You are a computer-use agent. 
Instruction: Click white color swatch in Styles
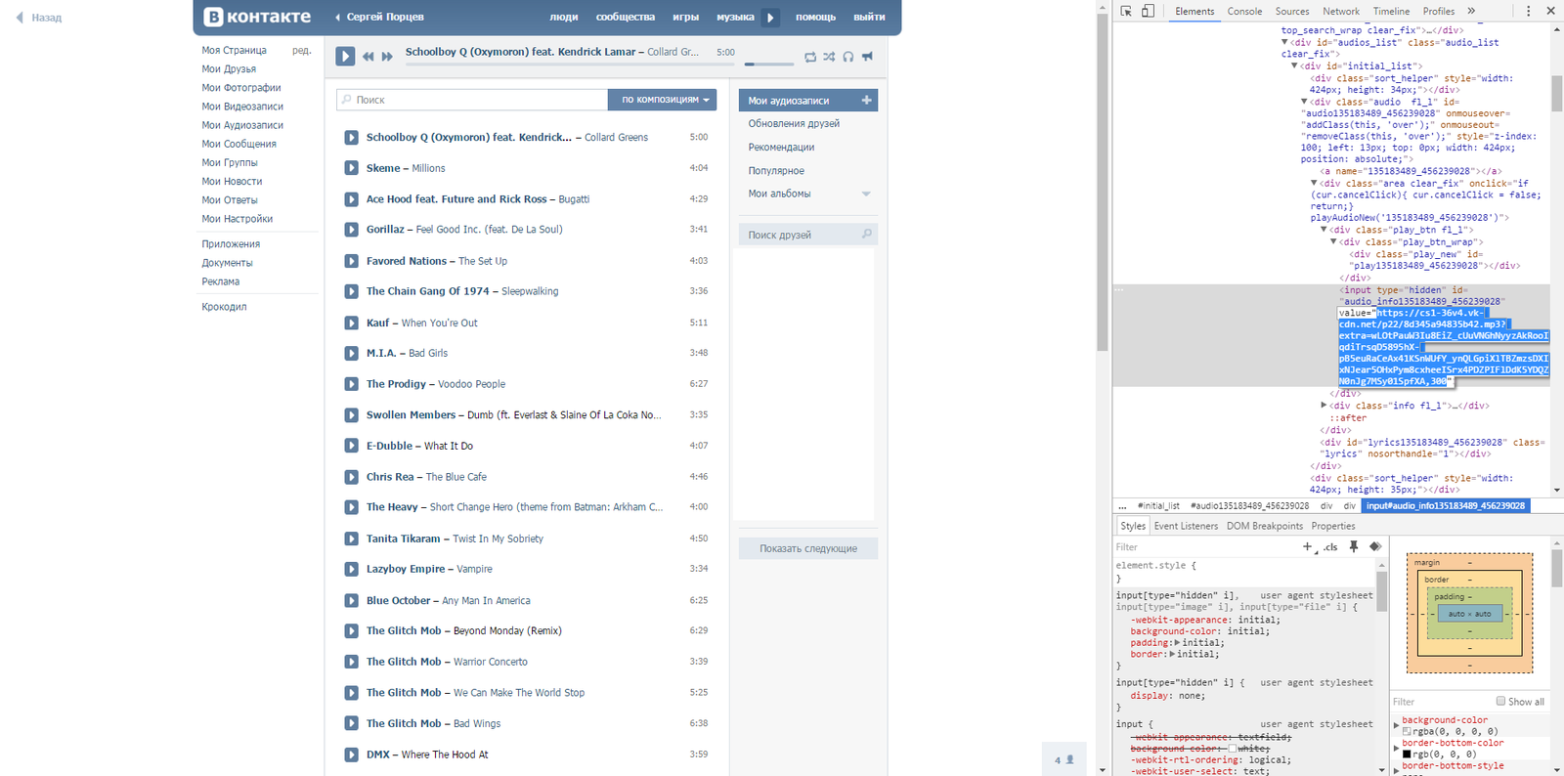point(1234,749)
